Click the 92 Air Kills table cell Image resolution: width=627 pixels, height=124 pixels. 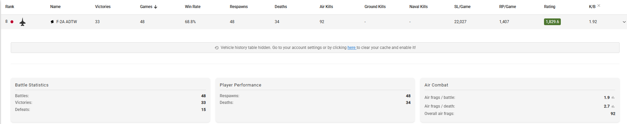point(322,22)
